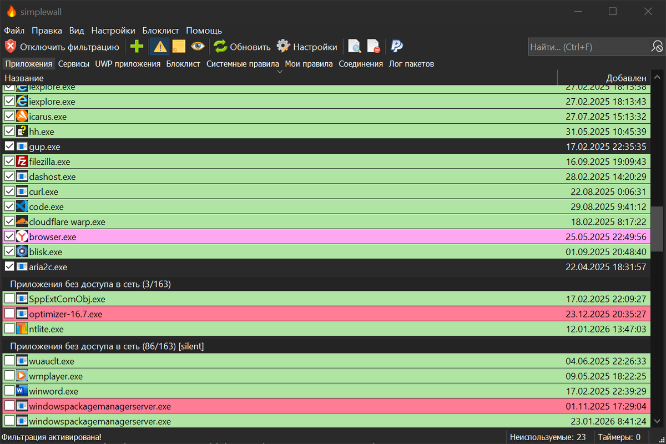The image size is (666, 444).
Task: Switch to the Лог пакетов tab
Action: pos(411,64)
